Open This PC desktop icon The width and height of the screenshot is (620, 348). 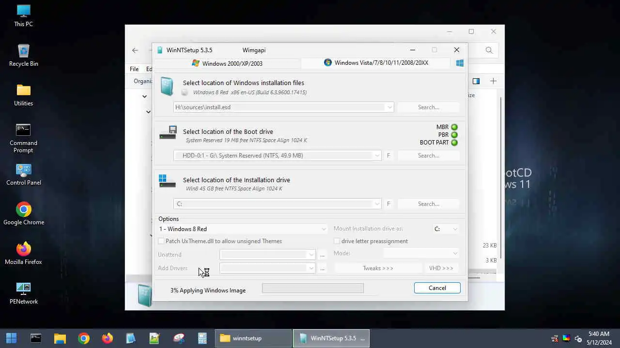(x=23, y=15)
